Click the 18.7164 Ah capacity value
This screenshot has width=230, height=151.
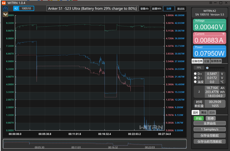click(212, 88)
